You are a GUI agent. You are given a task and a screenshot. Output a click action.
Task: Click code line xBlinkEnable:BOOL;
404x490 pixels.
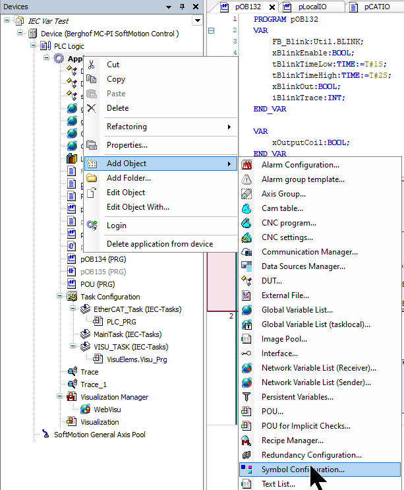point(313,53)
